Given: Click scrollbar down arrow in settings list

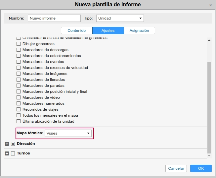Looking at the screenshot, I should [209, 155].
